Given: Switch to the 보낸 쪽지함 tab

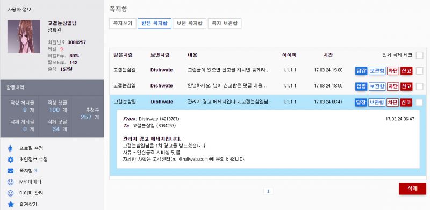Looking at the screenshot, I should pos(190,24).
